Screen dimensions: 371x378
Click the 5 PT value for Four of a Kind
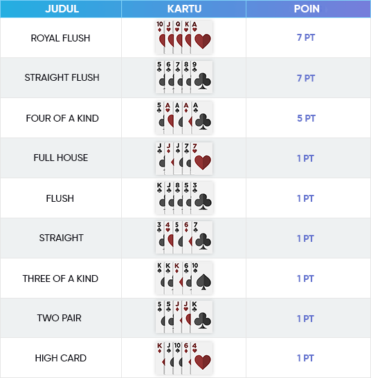tap(306, 118)
